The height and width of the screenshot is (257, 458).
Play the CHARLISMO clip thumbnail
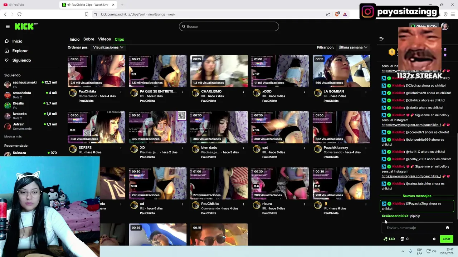[219, 71]
